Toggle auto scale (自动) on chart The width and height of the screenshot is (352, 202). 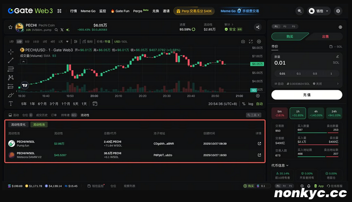[x=260, y=104]
